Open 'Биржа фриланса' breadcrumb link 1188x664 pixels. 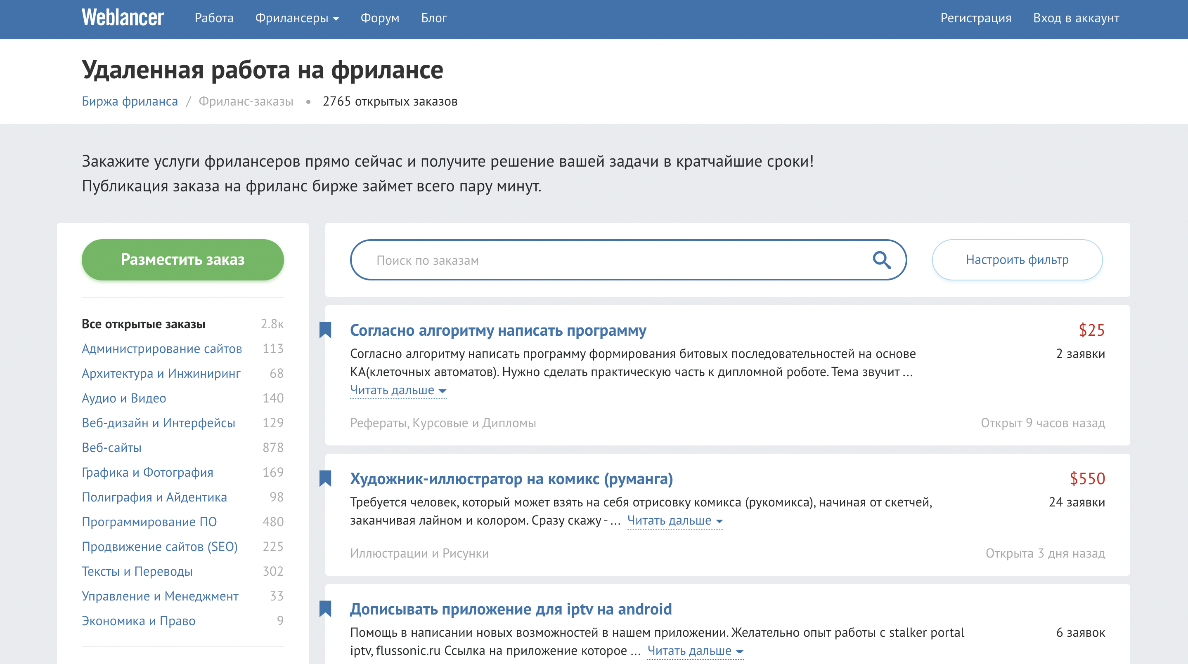(130, 101)
